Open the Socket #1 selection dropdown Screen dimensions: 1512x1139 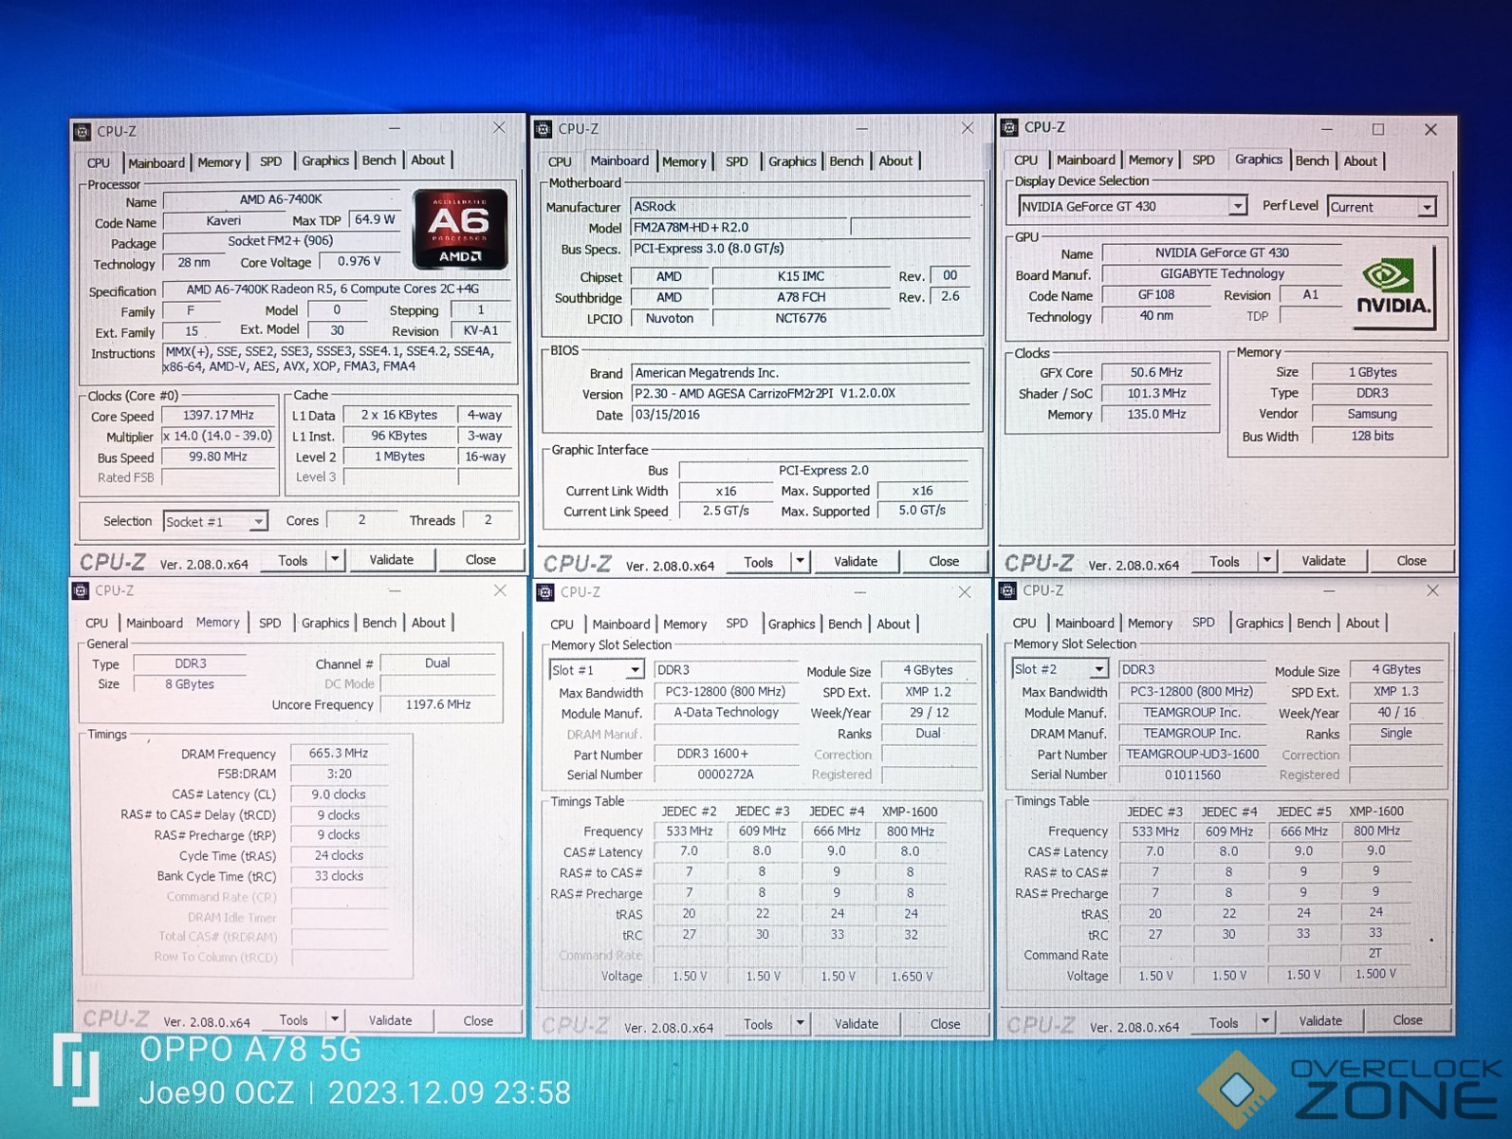coord(258,521)
